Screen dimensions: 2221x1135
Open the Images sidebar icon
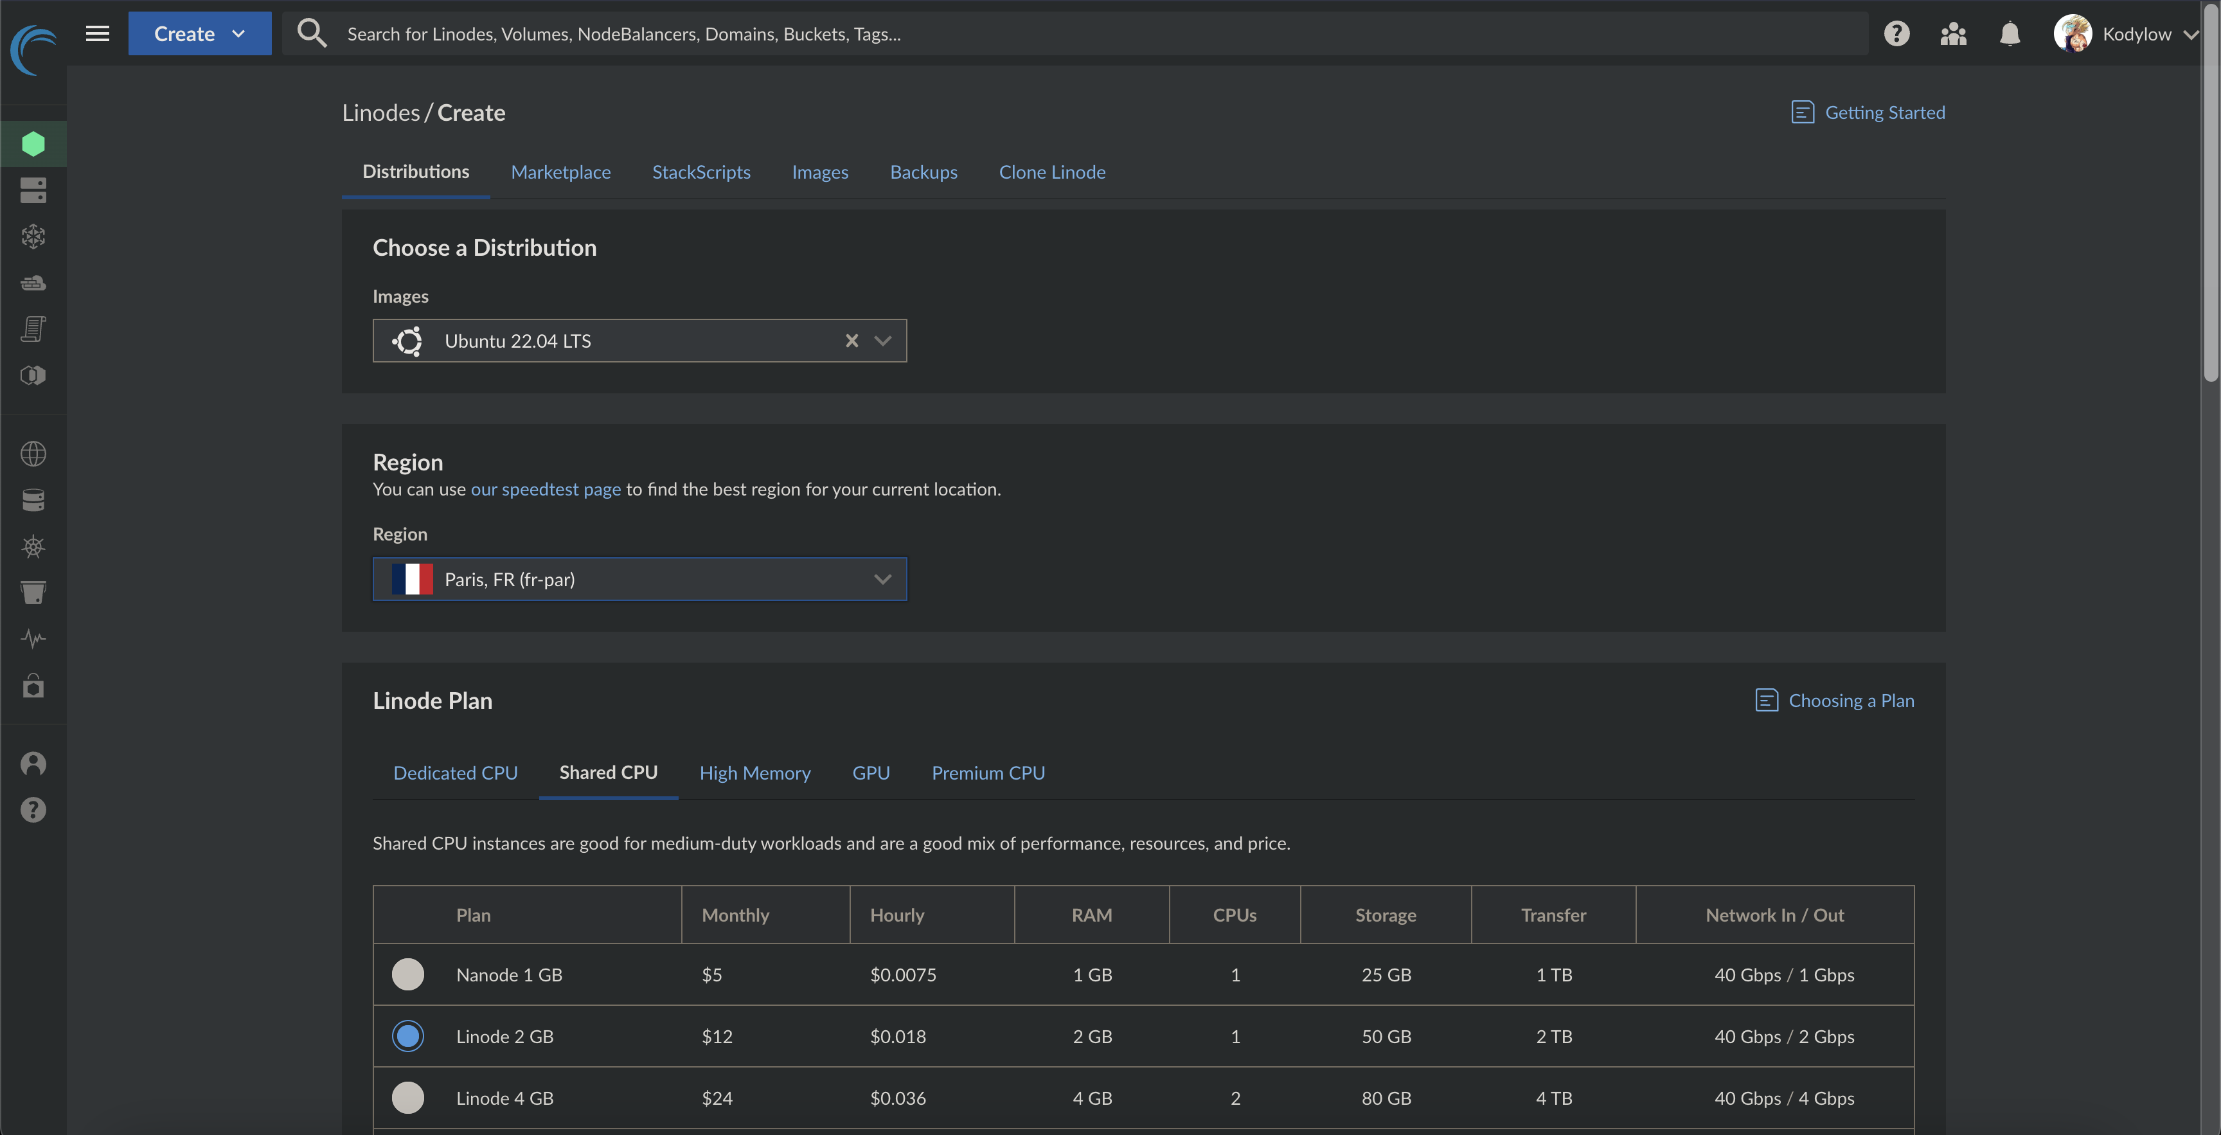click(33, 375)
